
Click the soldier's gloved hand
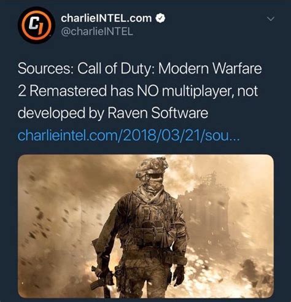(x=179, y=275)
